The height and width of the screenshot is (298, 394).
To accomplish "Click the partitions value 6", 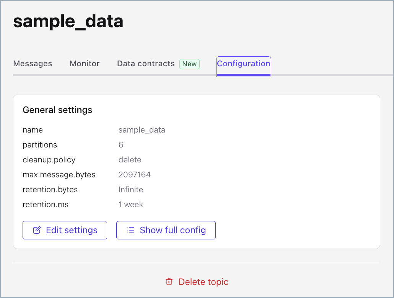I will pyautogui.click(x=121, y=145).
